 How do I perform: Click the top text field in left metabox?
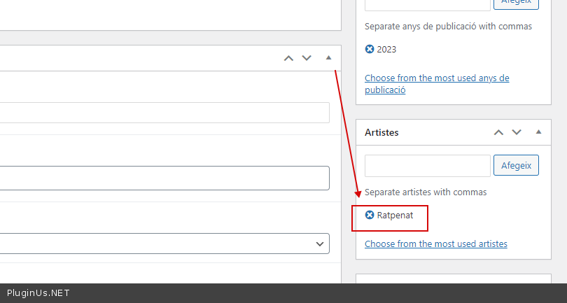[164, 113]
